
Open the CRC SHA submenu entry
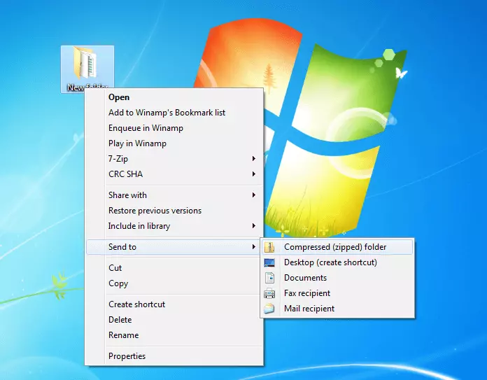coord(174,174)
